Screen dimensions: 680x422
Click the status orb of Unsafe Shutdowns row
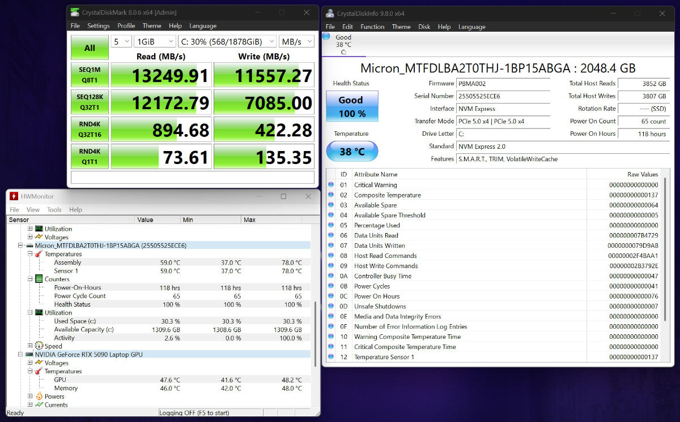point(331,306)
